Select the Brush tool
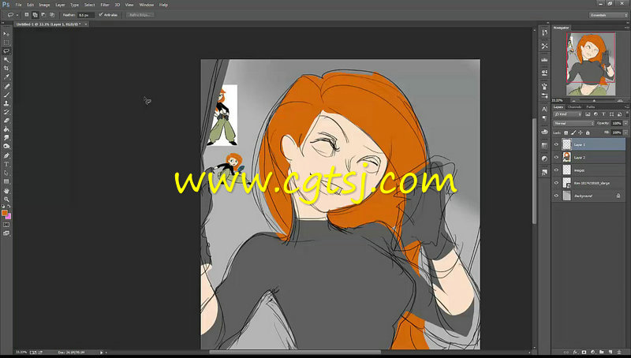This screenshot has width=631, height=358. [6, 95]
